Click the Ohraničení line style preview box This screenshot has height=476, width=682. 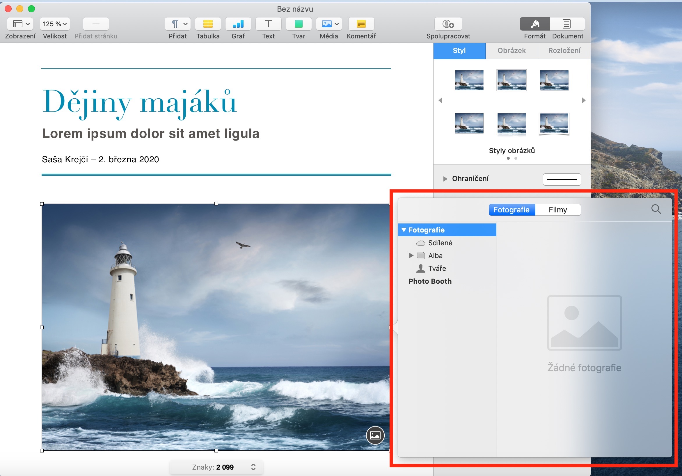562,180
